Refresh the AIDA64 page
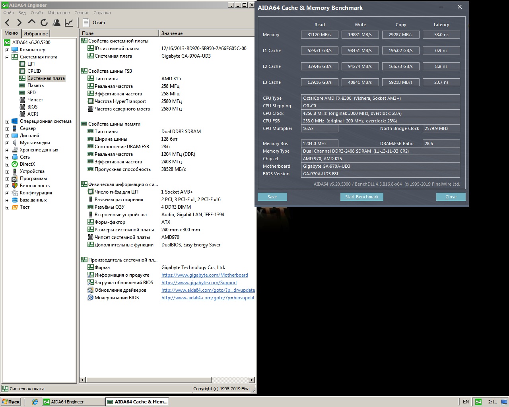The image size is (509, 407). tap(44, 23)
